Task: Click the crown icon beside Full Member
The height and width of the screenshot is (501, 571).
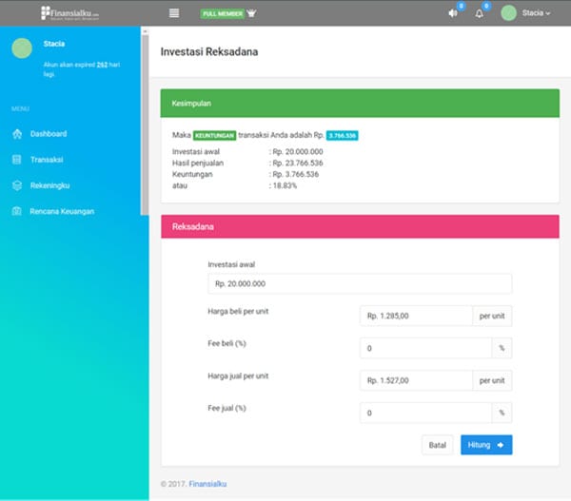Action: pyautogui.click(x=251, y=13)
